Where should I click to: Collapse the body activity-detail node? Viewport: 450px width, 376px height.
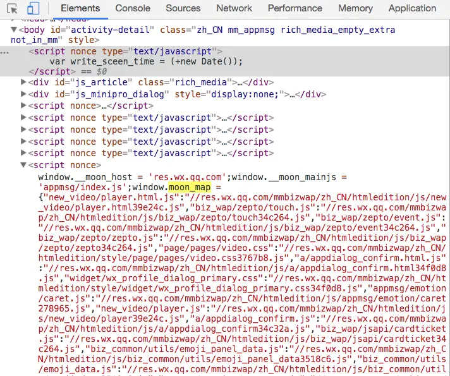click(13, 29)
